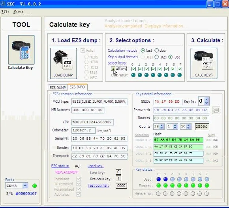Screen dimensions: 229x208
Task: Click Hash error indicator for key 7
Action: [206, 194]
